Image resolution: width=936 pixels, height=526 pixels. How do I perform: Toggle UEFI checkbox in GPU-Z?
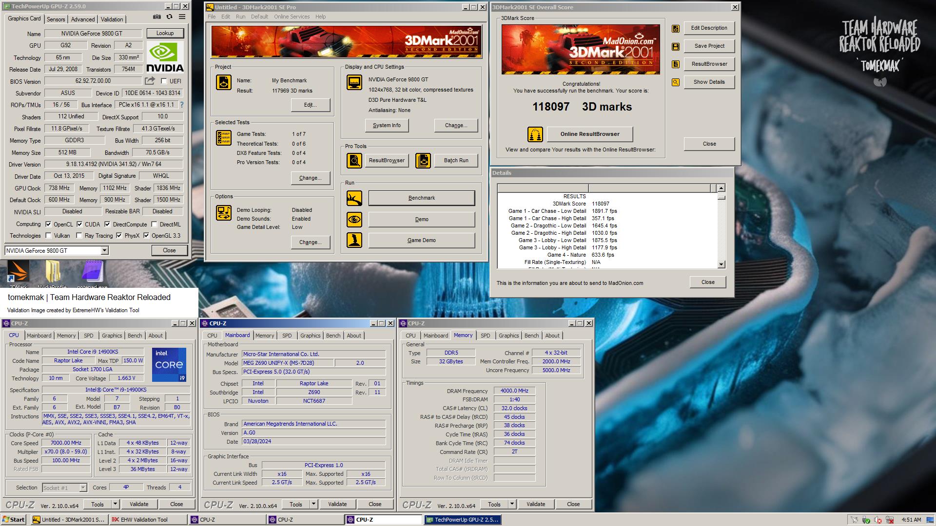[x=164, y=81]
